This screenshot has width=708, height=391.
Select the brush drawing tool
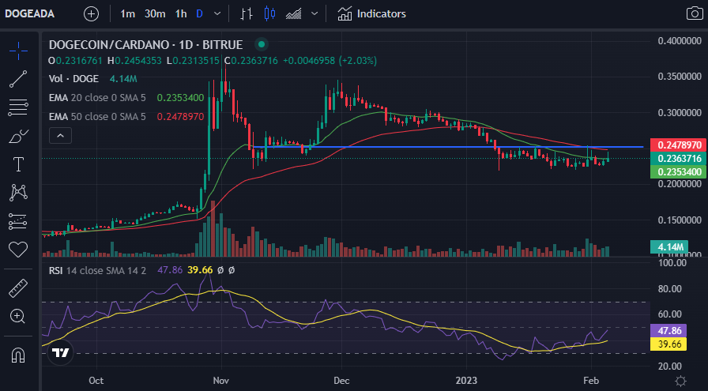point(18,136)
